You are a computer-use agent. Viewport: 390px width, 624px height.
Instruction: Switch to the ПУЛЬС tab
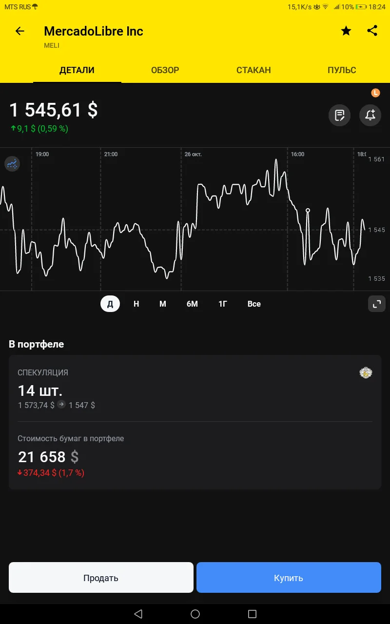(x=342, y=70)
